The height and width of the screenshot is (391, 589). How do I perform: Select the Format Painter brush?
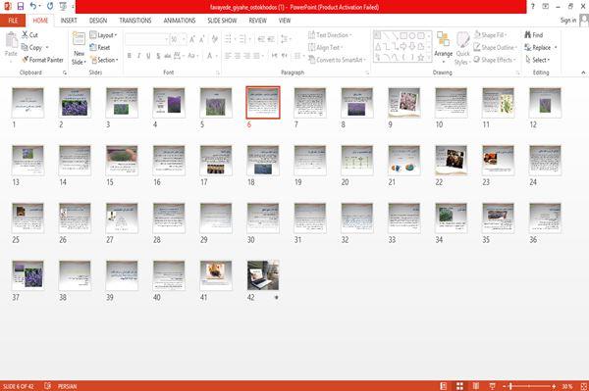coord(26,60)
